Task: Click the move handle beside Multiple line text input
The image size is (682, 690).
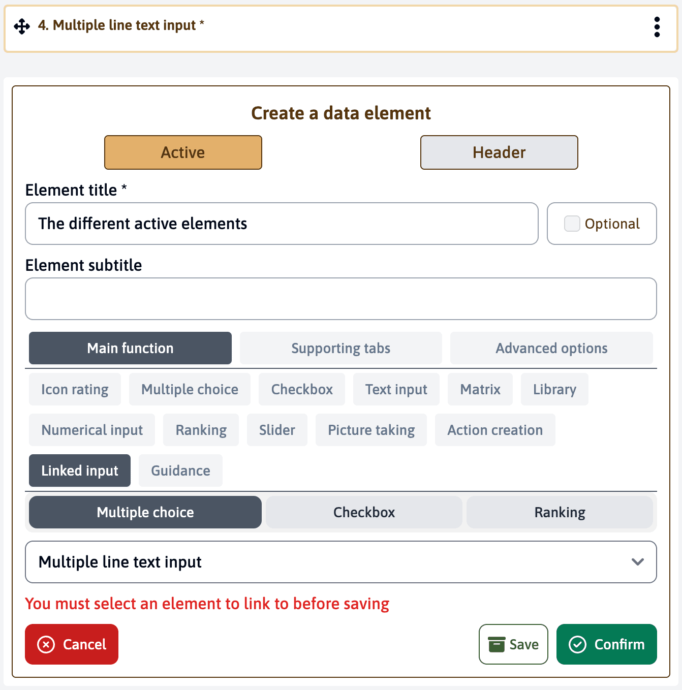Action: tap(21, 25)
